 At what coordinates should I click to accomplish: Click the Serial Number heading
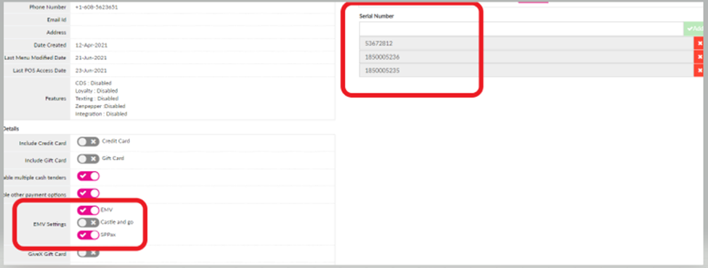coord(377,16)
